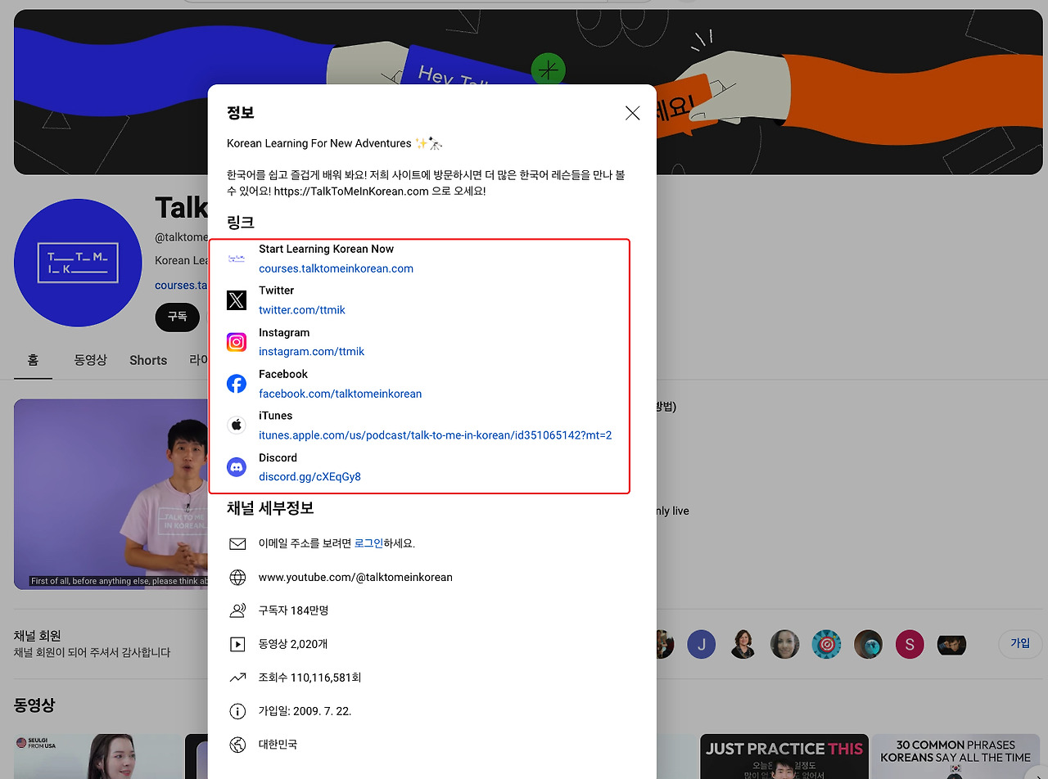The height and width of the screenshot is (779, 1048).
Task: Click the subscribers people icon beside 구독자 184만명
Action: pyautogui.click(x=237, y=610)
